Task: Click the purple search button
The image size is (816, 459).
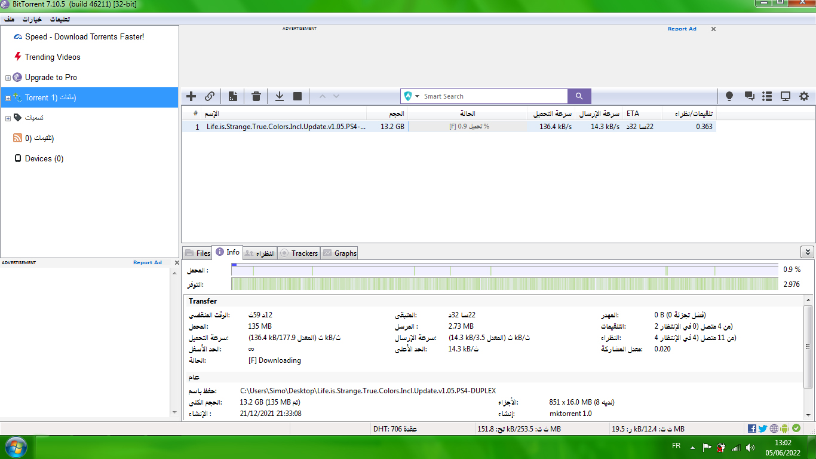Action: pyautogui.click(x=579, y=96)
